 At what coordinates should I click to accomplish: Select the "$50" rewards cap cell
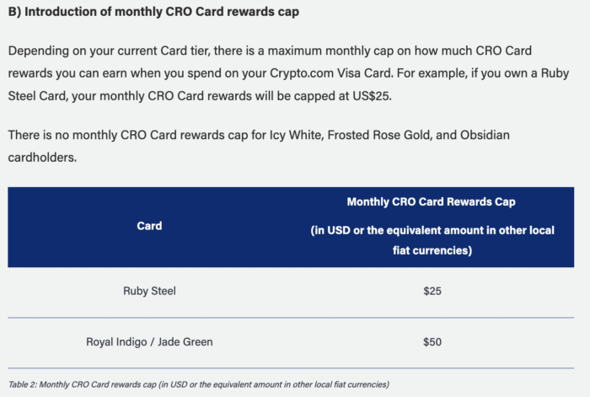[432, 341]
